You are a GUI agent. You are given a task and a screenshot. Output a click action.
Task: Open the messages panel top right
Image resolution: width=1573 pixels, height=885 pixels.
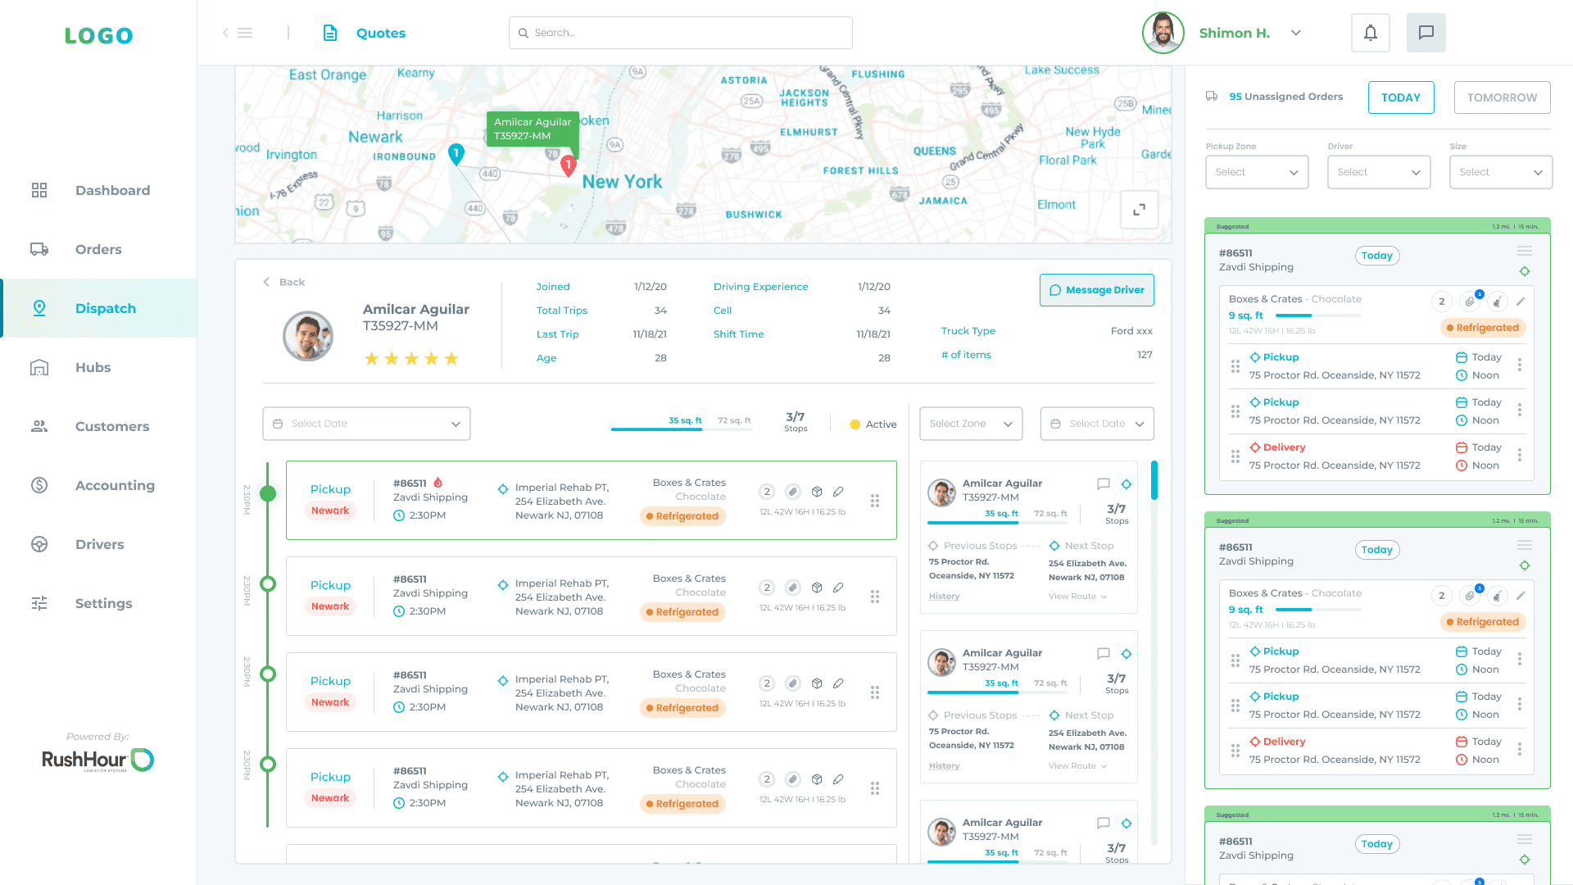point(1426,33)
